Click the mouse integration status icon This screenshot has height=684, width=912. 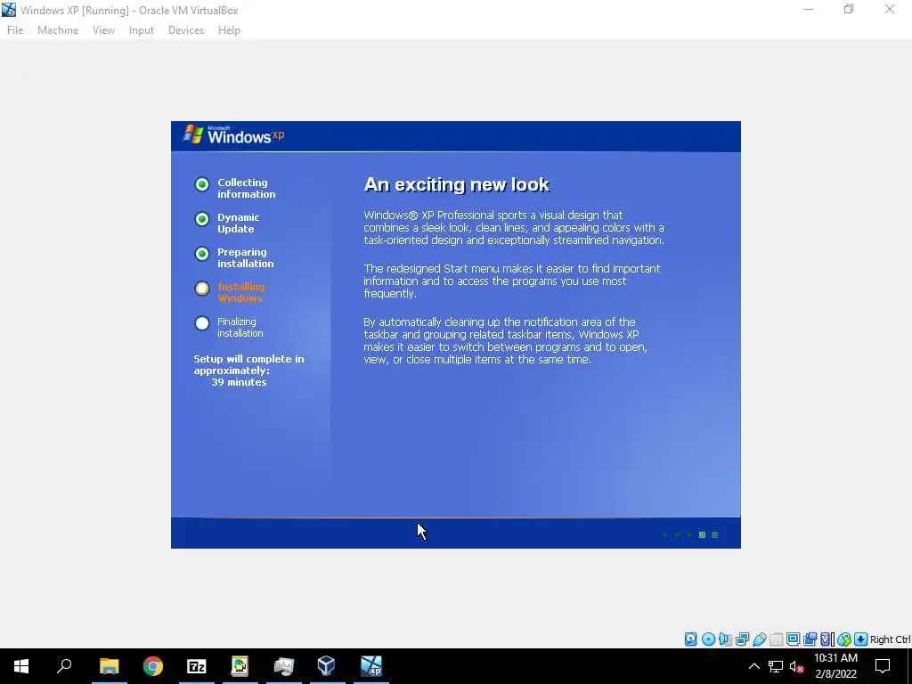pos(844,639)
